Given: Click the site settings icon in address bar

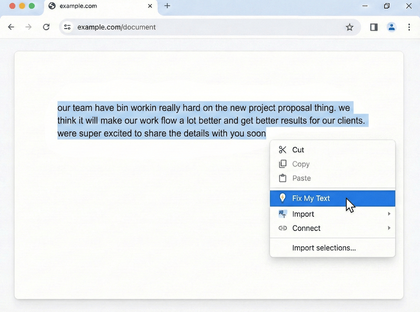Looking at the screenshot, I should click(x=67, y=27).
